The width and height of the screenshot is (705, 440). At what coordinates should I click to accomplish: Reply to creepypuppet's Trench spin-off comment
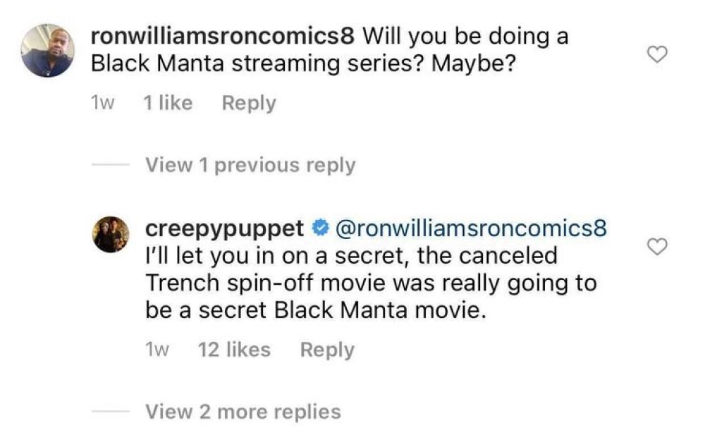[327, 350]
